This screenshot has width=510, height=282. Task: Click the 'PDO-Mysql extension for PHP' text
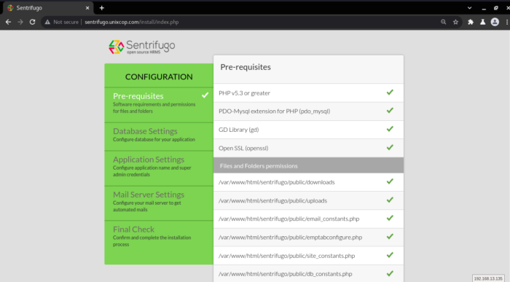click(274, 111)
